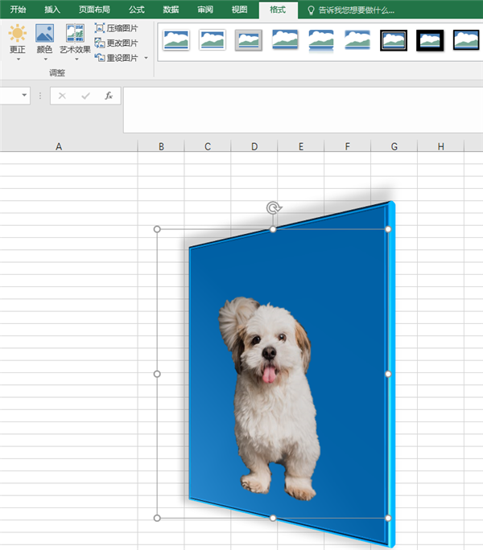Expand the Name Box dropdown arrow

25,96
